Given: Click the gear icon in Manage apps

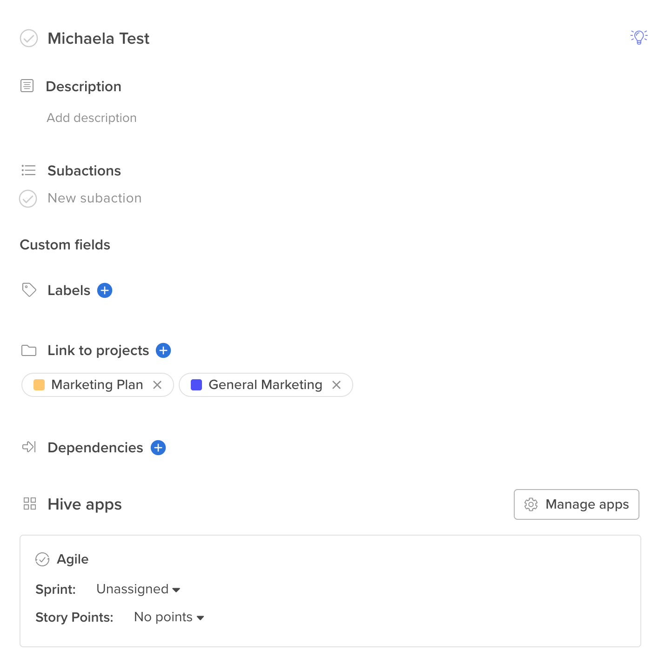Looking at the screenshot, I should pyautogui.click(x=531, y=504).
